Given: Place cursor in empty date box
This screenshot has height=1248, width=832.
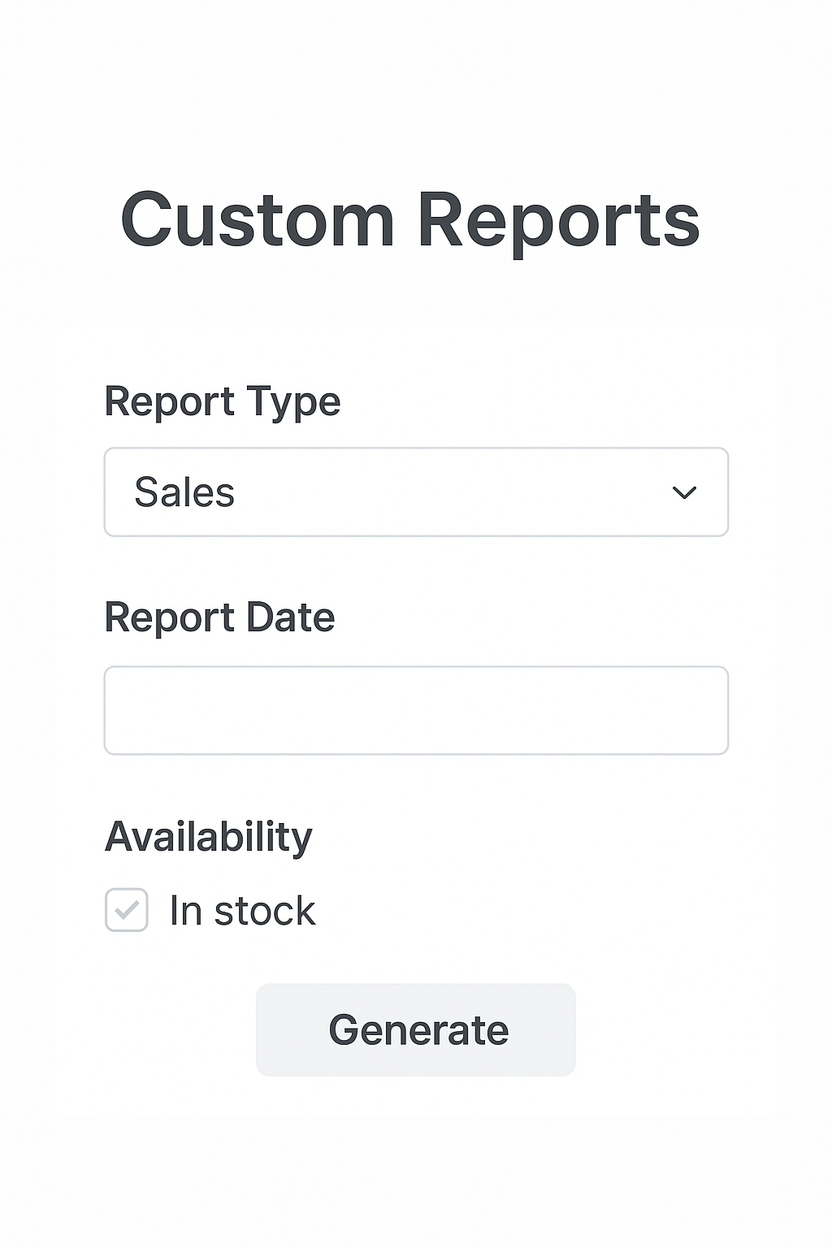Looking at the screenshot, I should [x=416, y=710].
